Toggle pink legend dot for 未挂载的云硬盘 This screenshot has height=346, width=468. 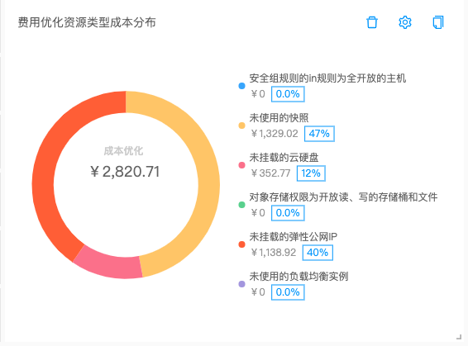(x=241, y=165)
